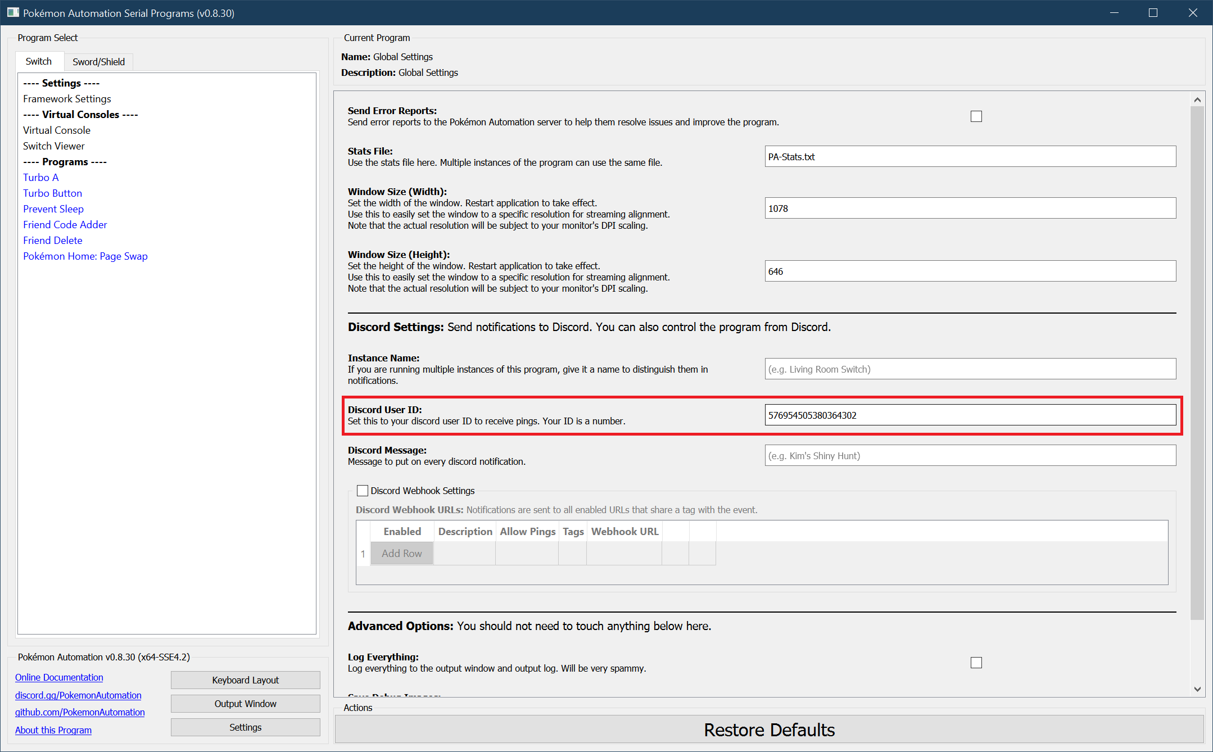Image resolution: width=1213 pixels, height=752 pixels.
Task: Choose Friend Code Adder from list
Action: (65, 225)
